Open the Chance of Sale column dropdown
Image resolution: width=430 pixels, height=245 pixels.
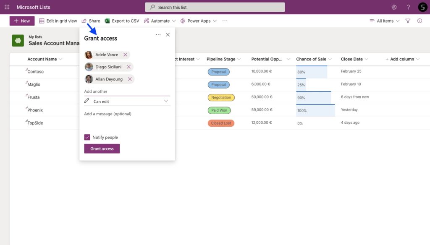tap(330, 59)
